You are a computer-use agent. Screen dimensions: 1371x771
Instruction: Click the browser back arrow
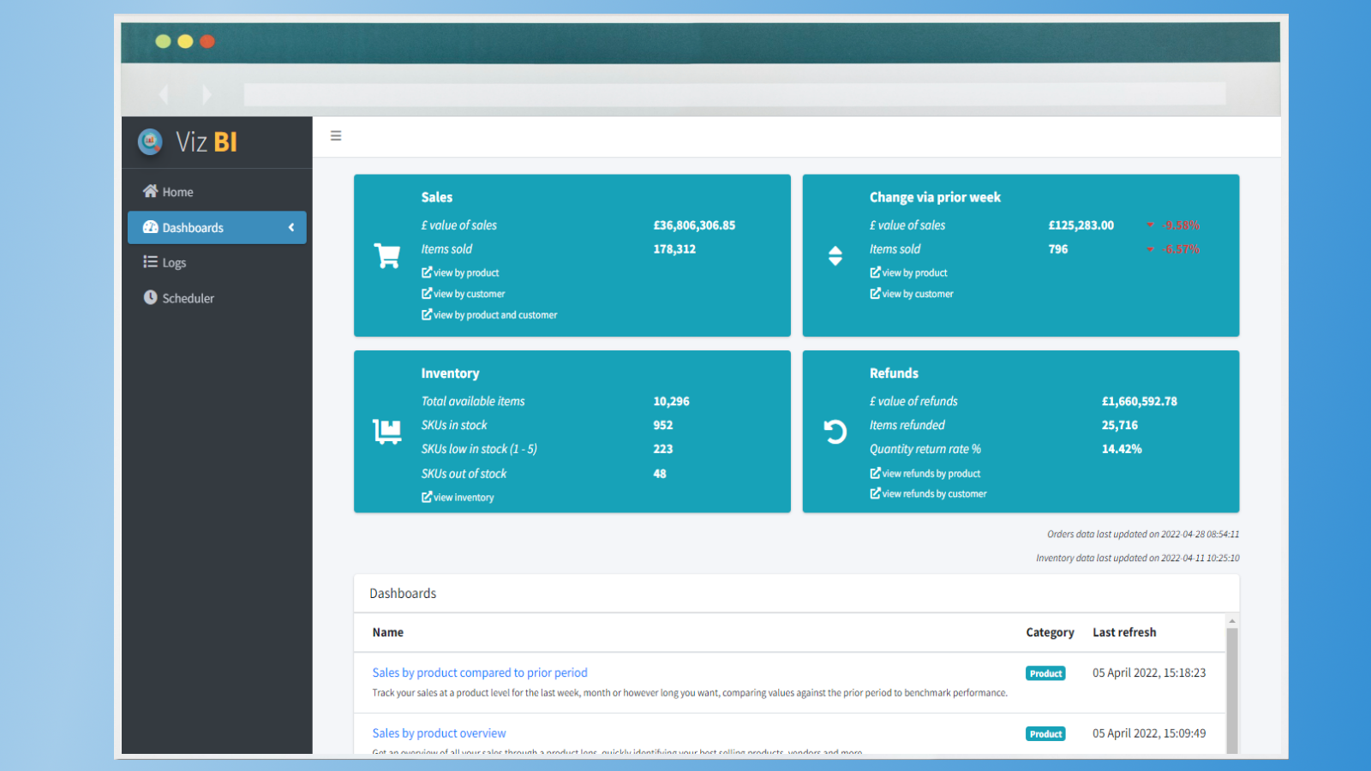tap(165, 94)
